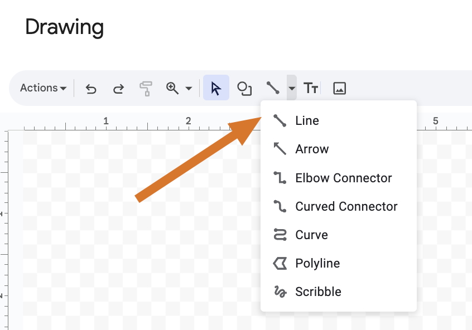Collapse the line type dropdown arrow
The width and height of the screenshot is (472, 330).
(292, 88)
